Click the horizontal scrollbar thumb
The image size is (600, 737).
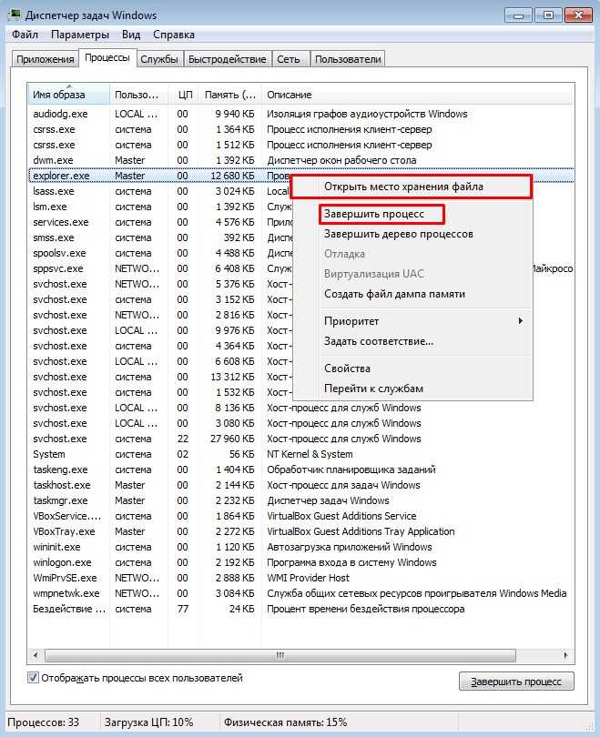tap(280, 655)
